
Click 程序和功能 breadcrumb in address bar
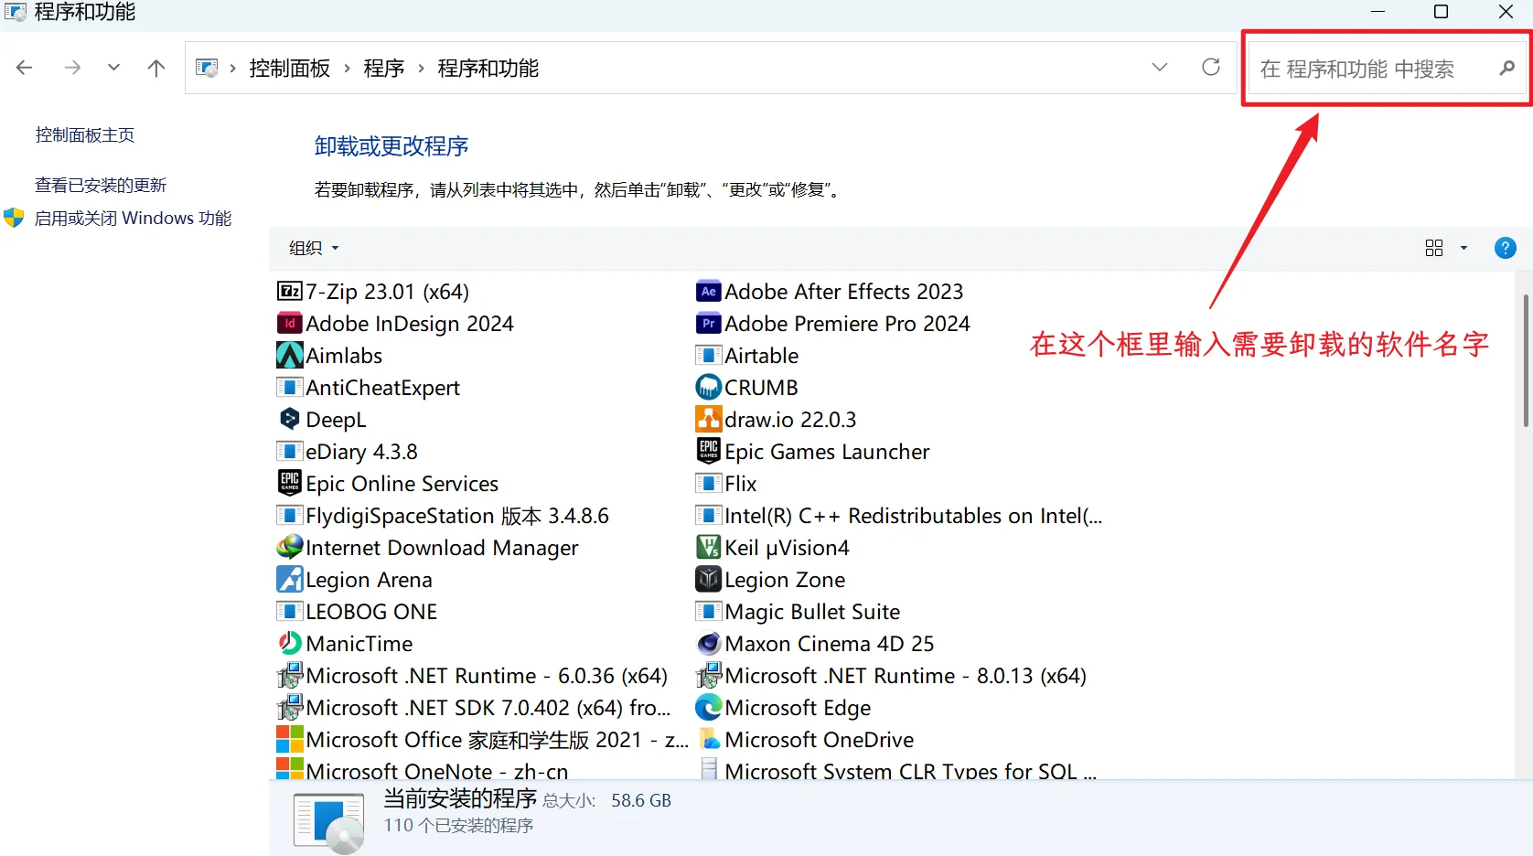488,69
